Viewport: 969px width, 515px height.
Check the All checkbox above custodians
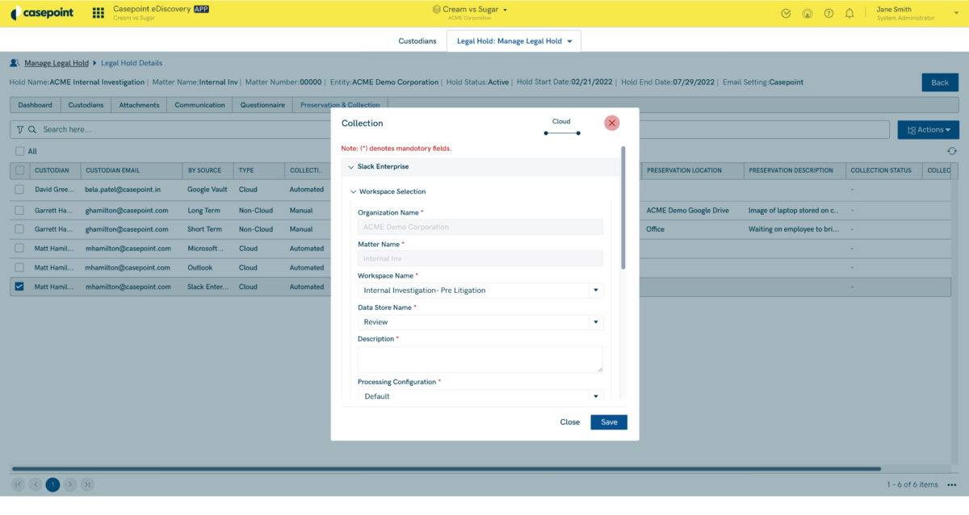(18, 150)
